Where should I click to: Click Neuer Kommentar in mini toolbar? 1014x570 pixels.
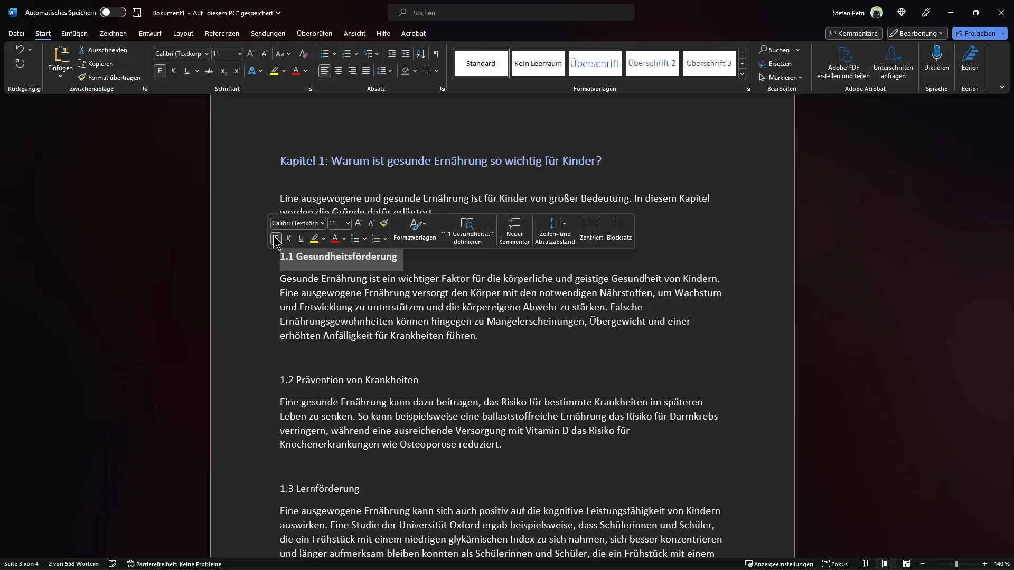click(x=514, y=231)
